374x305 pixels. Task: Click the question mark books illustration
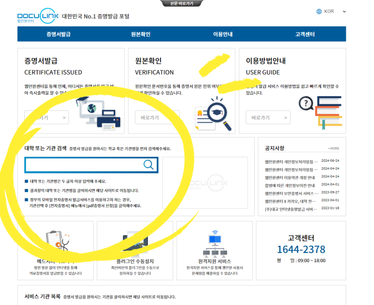click(320, 113)
